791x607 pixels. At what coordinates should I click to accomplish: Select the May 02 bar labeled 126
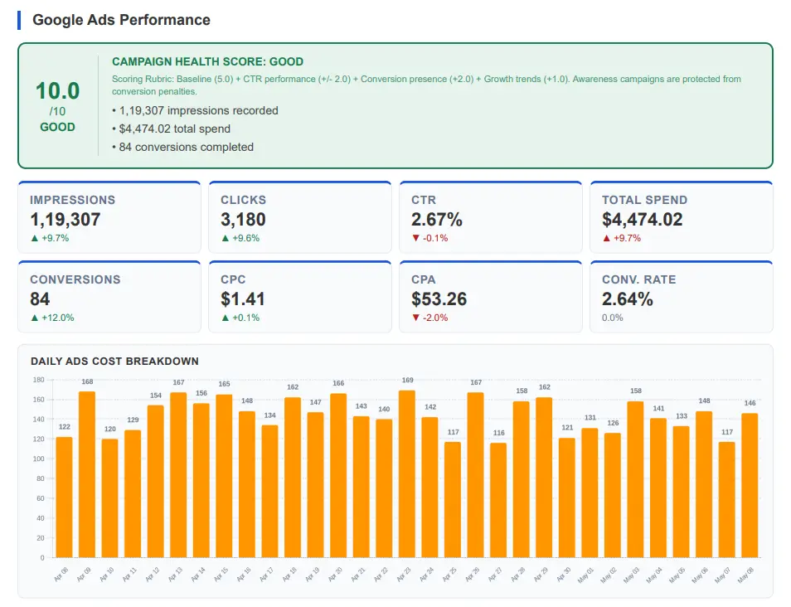pos(613,495)
